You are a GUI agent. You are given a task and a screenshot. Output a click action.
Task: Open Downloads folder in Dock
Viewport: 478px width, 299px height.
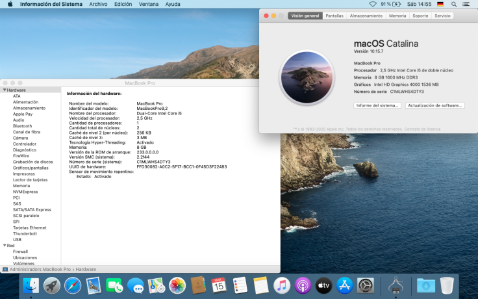(x=426, y=285)
